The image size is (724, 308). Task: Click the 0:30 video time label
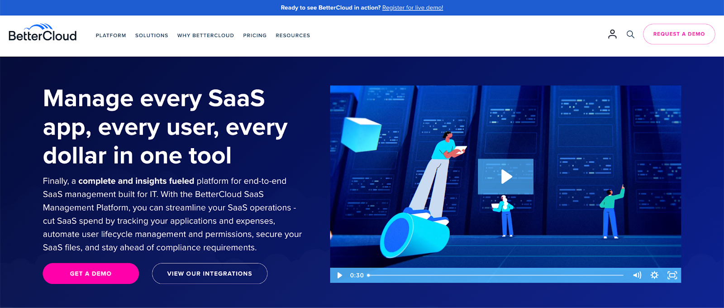[x=357, y=275]
